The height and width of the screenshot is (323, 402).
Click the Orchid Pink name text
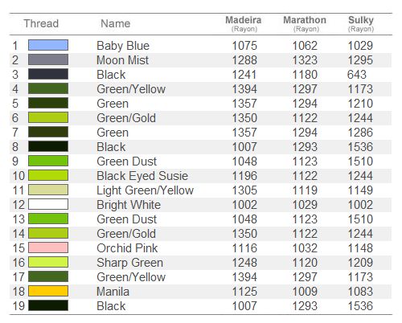(x=127, y=248)
